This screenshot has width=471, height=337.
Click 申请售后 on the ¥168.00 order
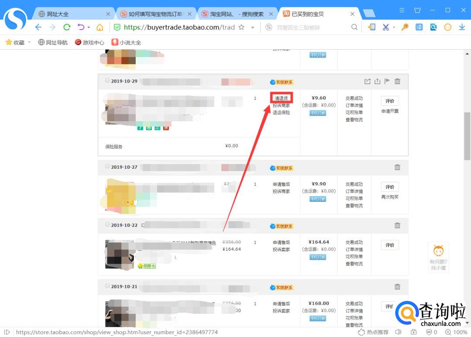click(281, 304)
